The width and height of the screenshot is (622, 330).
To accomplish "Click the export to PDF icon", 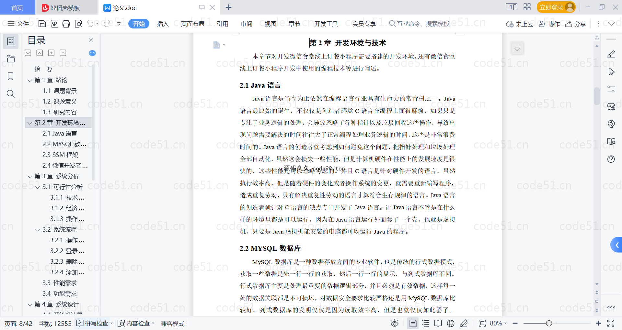I will pos(54,24).
